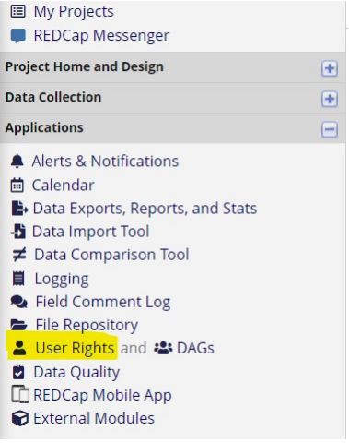
Task: Expand the Project Home and Design section
Action: coord(330,68)
